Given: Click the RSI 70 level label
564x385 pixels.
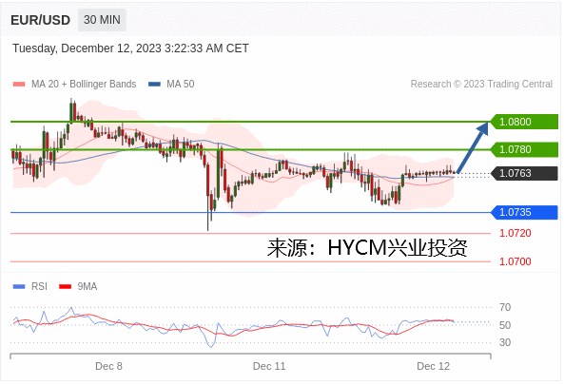Looking at the screenshot, I should click(x=505, y=307).
